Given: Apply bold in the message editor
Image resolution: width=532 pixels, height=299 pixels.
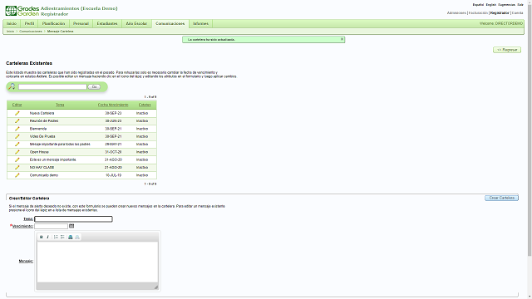Looking at the screenshot, I should [42, 237].
